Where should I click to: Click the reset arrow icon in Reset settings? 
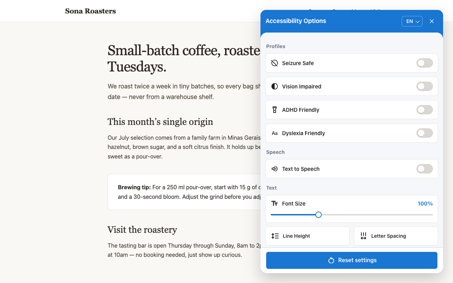coord(331,260)
